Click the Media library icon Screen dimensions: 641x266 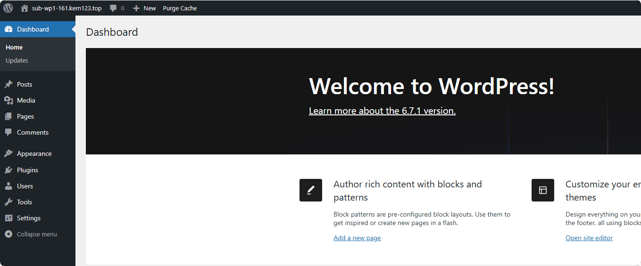point(8,100)
